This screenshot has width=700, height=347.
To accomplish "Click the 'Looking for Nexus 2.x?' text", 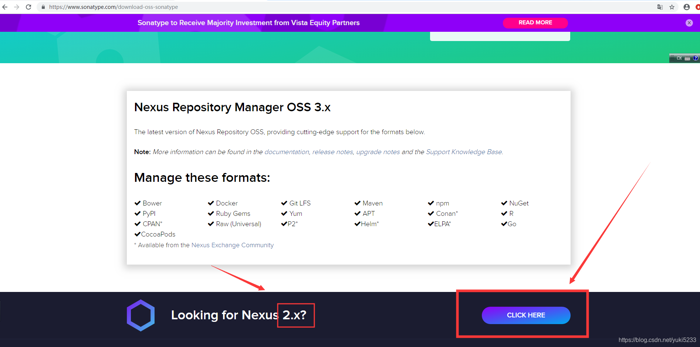I will [x=239, y=315].
